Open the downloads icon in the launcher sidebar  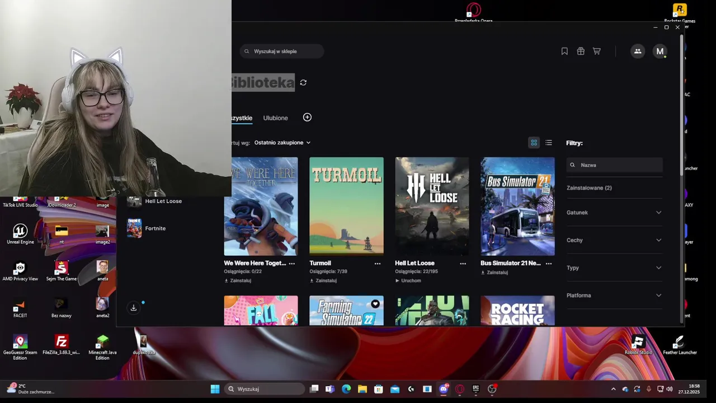[x=134, y=307]
